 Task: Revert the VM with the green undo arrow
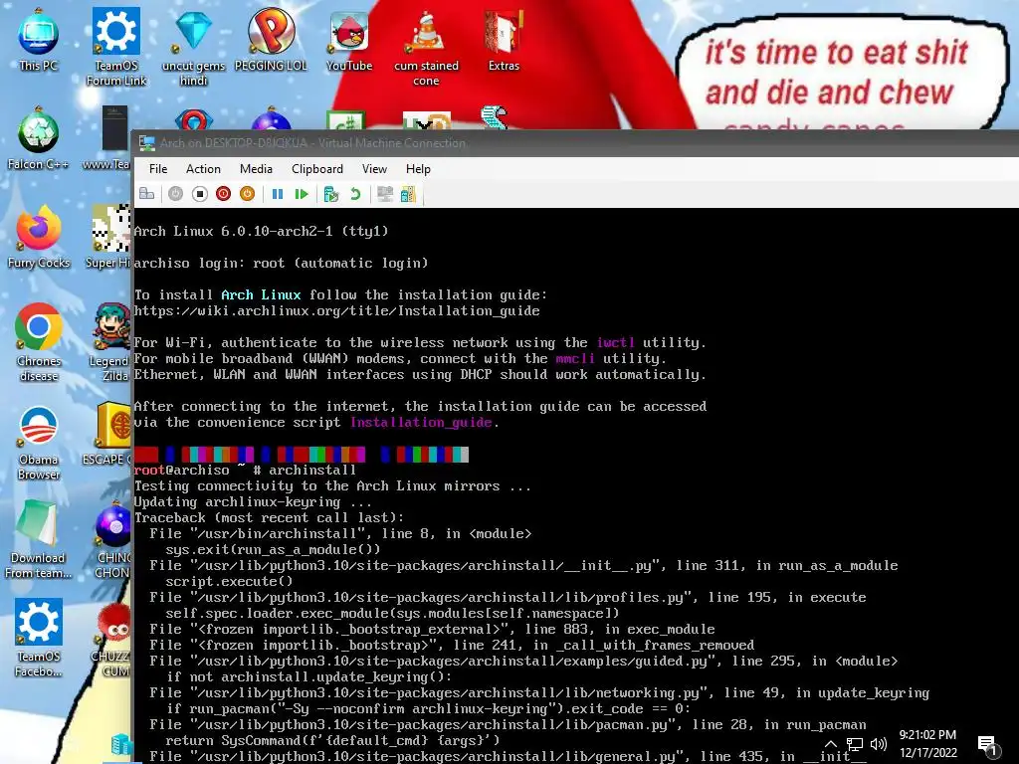point(355,194)
